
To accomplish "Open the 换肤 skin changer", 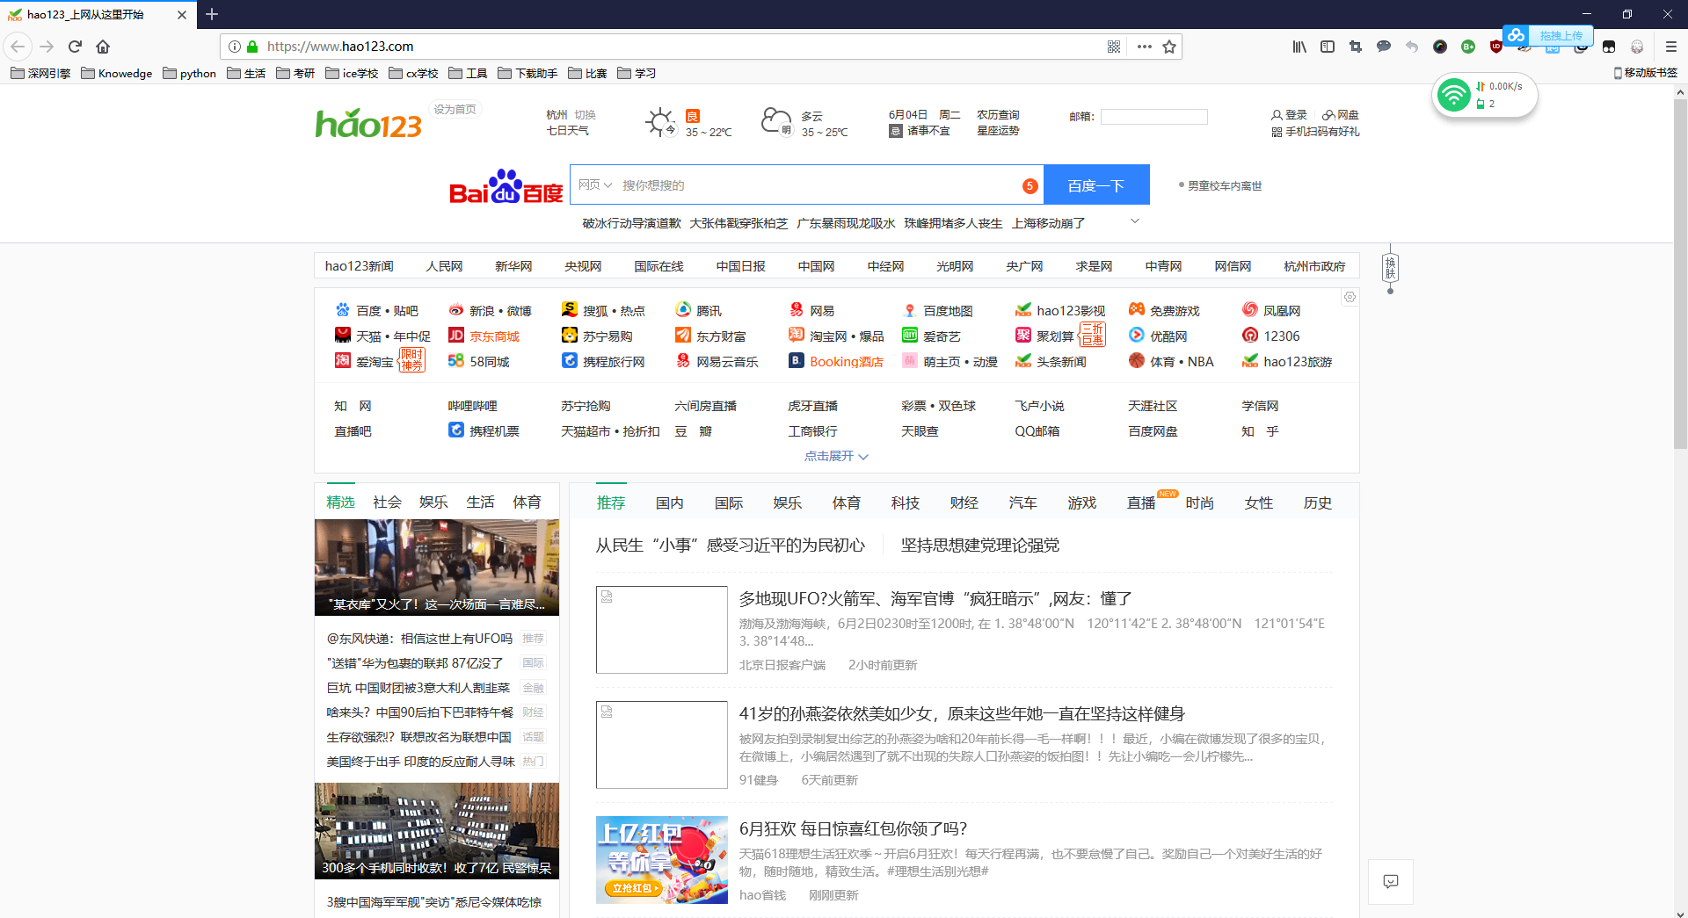I will click(1390, 267).
